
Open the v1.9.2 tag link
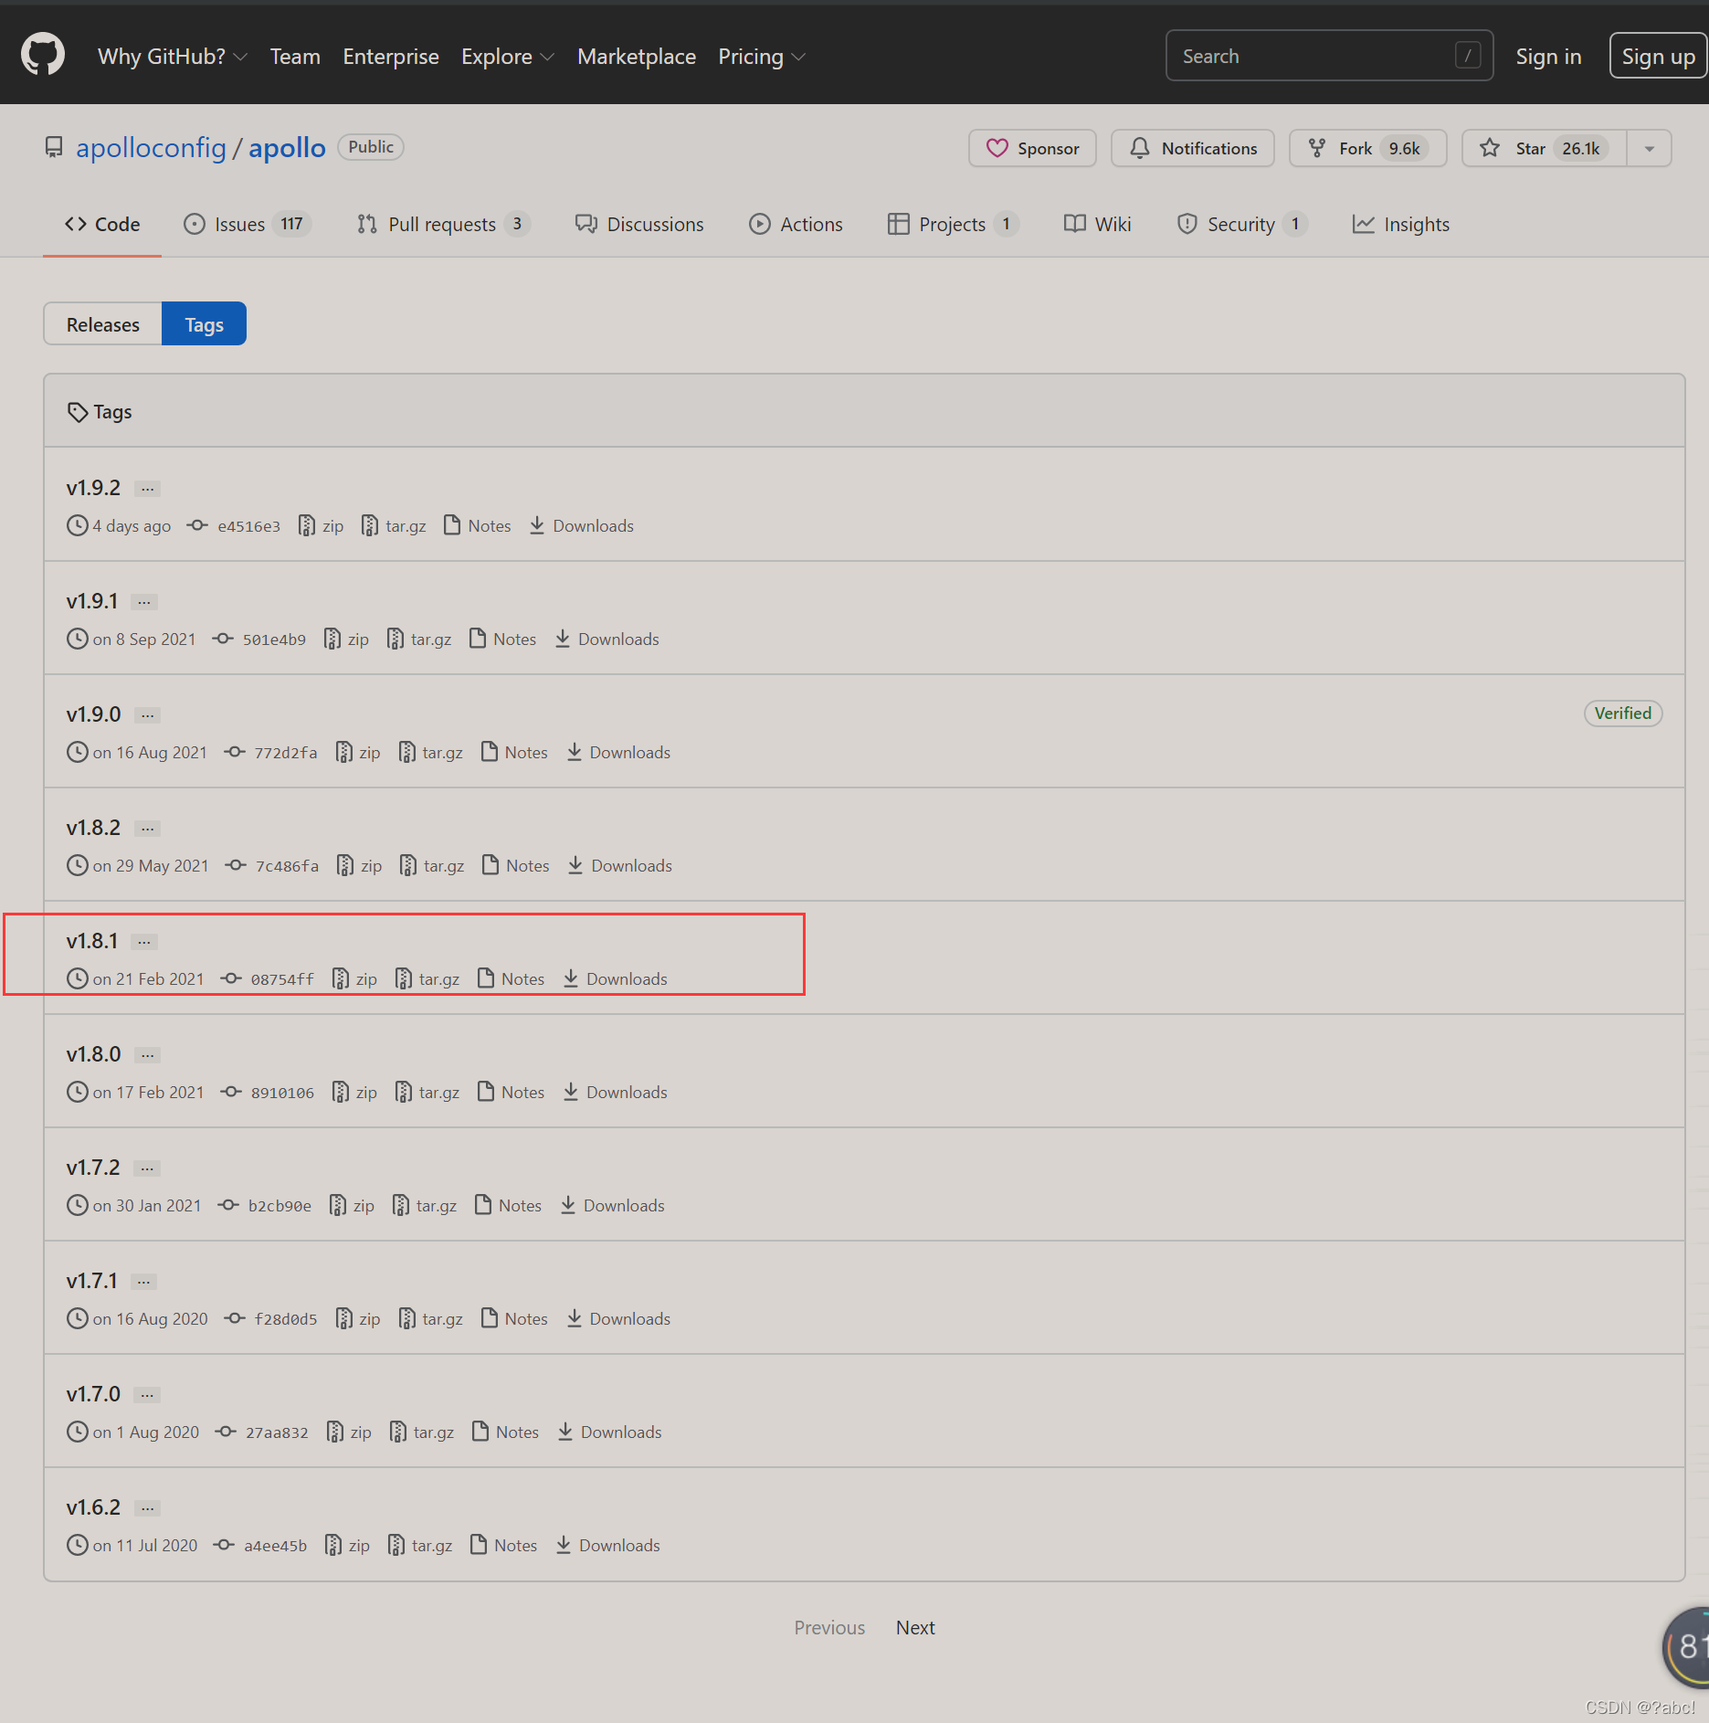(x=93, y=488)
